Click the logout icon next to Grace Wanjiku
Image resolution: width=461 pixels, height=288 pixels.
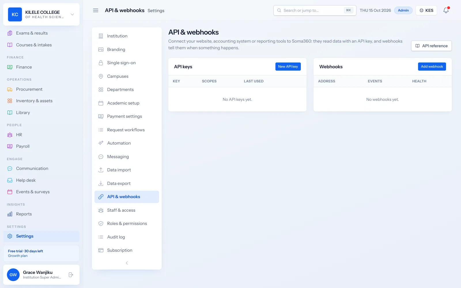point(71,275)
